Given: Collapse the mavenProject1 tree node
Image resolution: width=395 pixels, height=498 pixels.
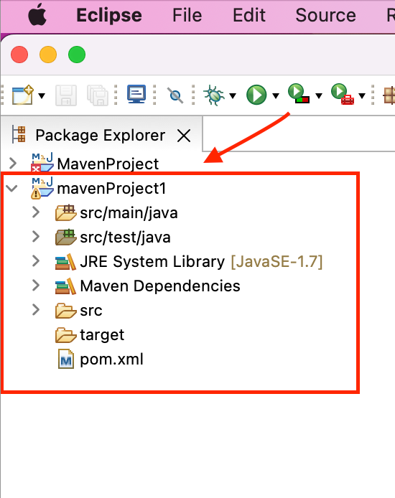Looking at the screenshot, I should [x=12, y=188].
